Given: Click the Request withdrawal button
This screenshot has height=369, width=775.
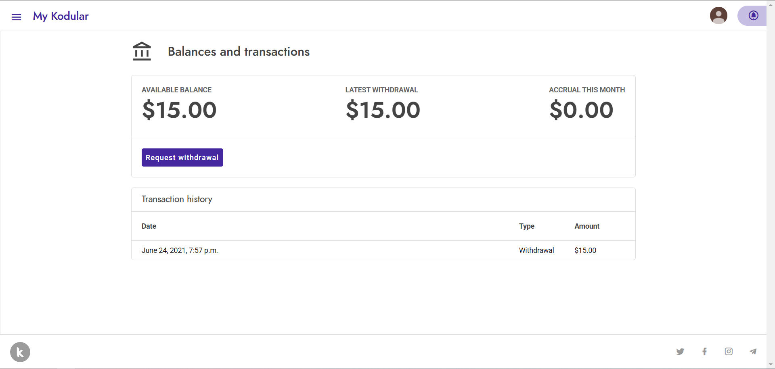Looking at the screenshot, I should [x=182, y=157].
